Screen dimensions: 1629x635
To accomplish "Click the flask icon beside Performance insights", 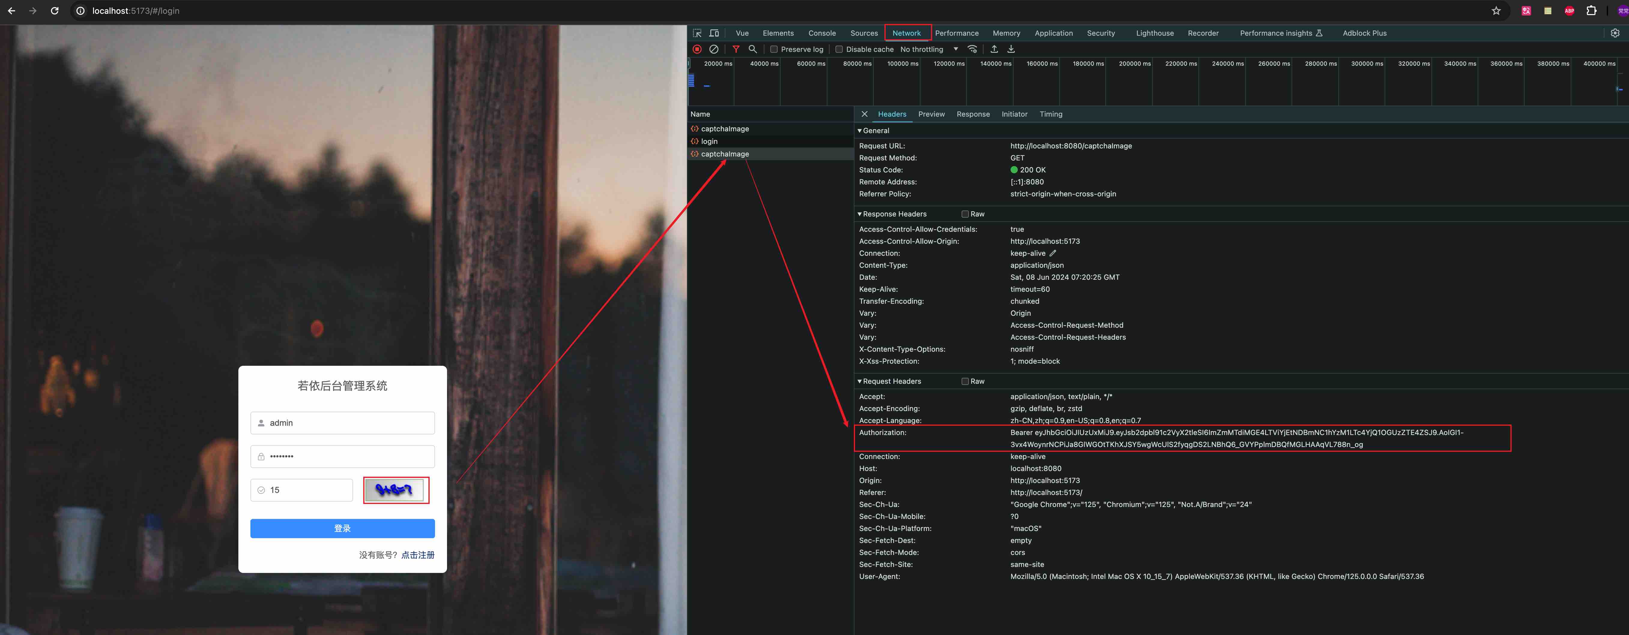I will pyautogui.click(x=1319, y=34).
